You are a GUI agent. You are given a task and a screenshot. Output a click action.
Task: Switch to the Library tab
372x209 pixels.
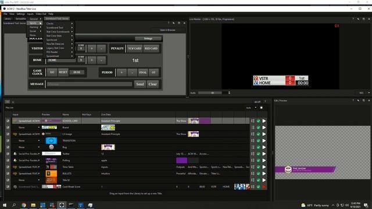(8, 19)
